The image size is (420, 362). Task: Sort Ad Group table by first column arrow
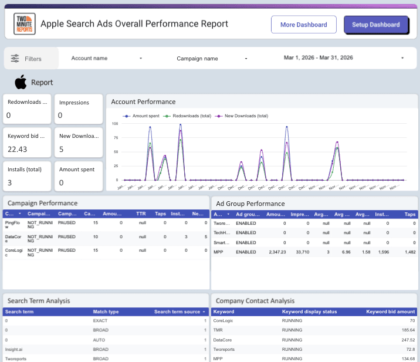coord(228,214)
